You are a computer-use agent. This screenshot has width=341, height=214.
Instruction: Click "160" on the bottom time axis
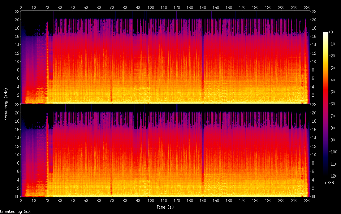coord(229,201)
